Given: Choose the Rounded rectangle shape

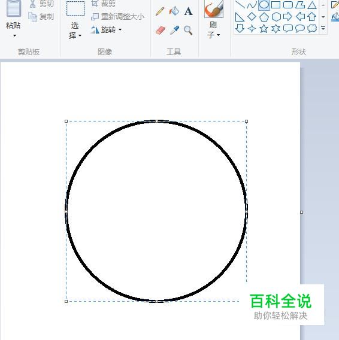Looking at the screenshot, I should [x=288, y=5].
